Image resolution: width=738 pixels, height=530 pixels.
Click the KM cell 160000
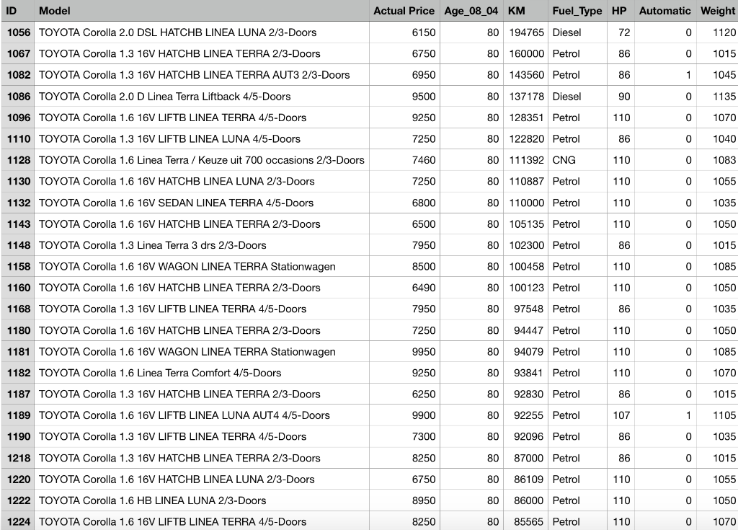coord(525,53)
